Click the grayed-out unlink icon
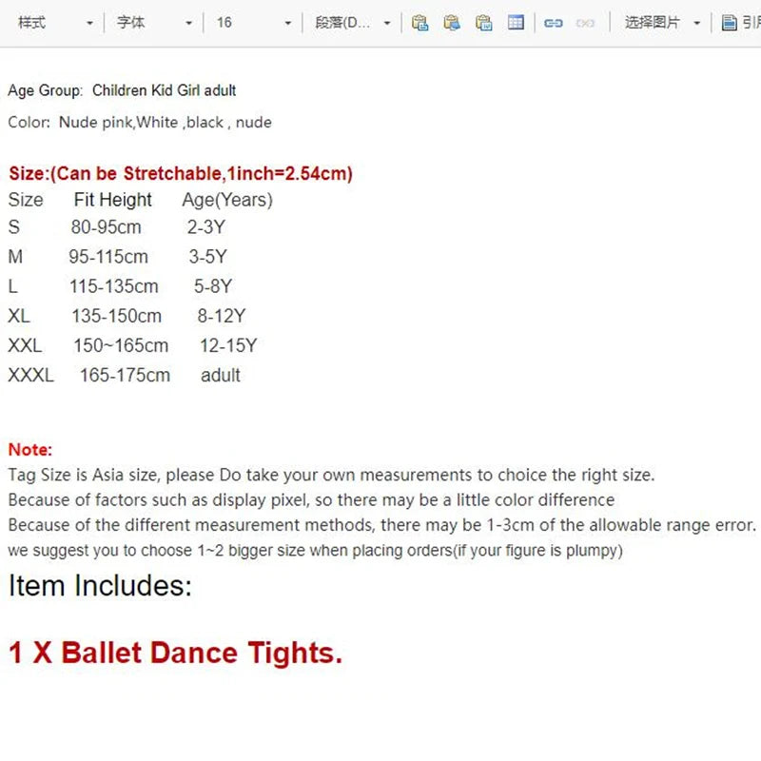Viewport: 761px width, 761px height. tap(586, 23)
